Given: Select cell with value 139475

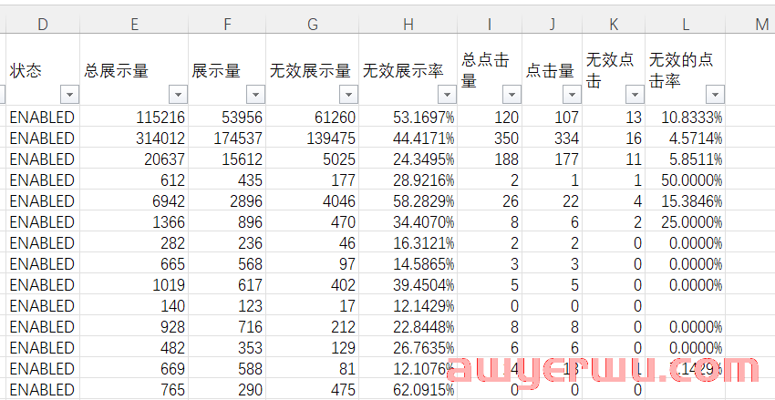Looking at the screenshot, I should 313,138.
